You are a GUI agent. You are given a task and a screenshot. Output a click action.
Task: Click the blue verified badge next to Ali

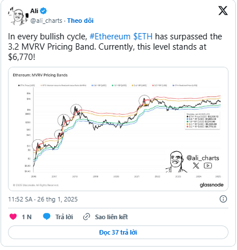coord(43,11)
